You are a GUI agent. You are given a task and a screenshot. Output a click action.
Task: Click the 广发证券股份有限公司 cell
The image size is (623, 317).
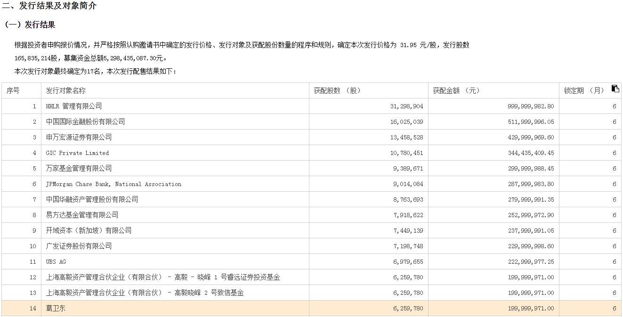pyautogui.click(x=175, y=246)
